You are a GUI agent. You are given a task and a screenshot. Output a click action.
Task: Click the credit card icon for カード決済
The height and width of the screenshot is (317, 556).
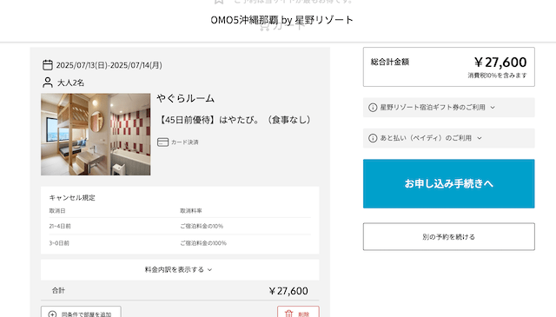[162, 142]
